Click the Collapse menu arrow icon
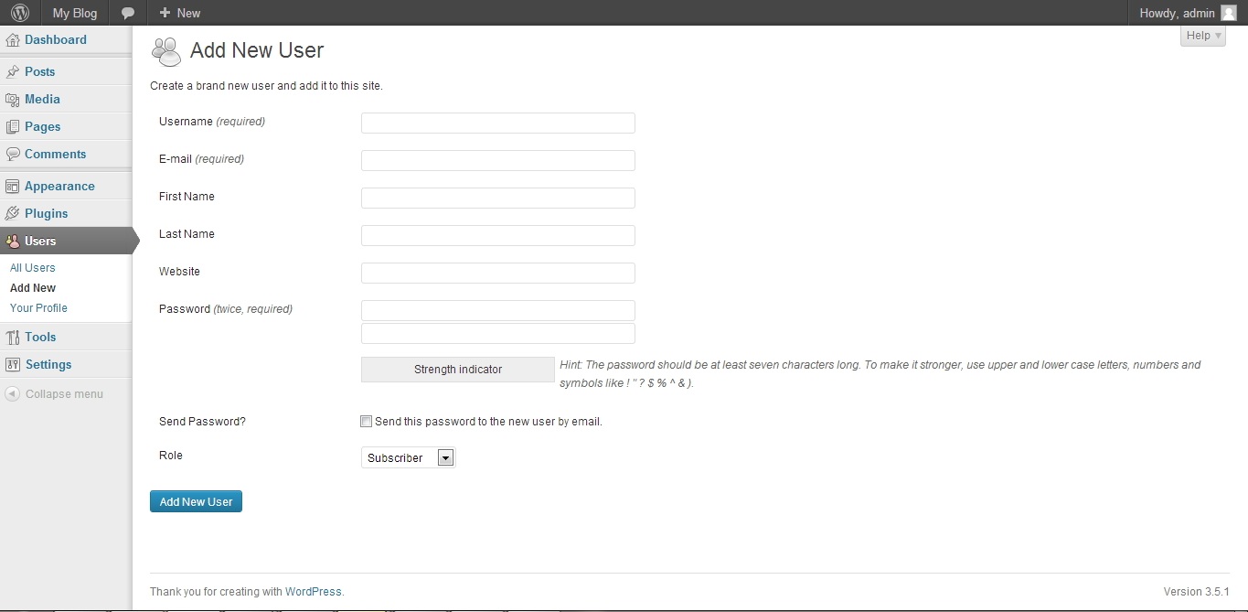This screenshot has width=1248, height=612. pos(12,394)
